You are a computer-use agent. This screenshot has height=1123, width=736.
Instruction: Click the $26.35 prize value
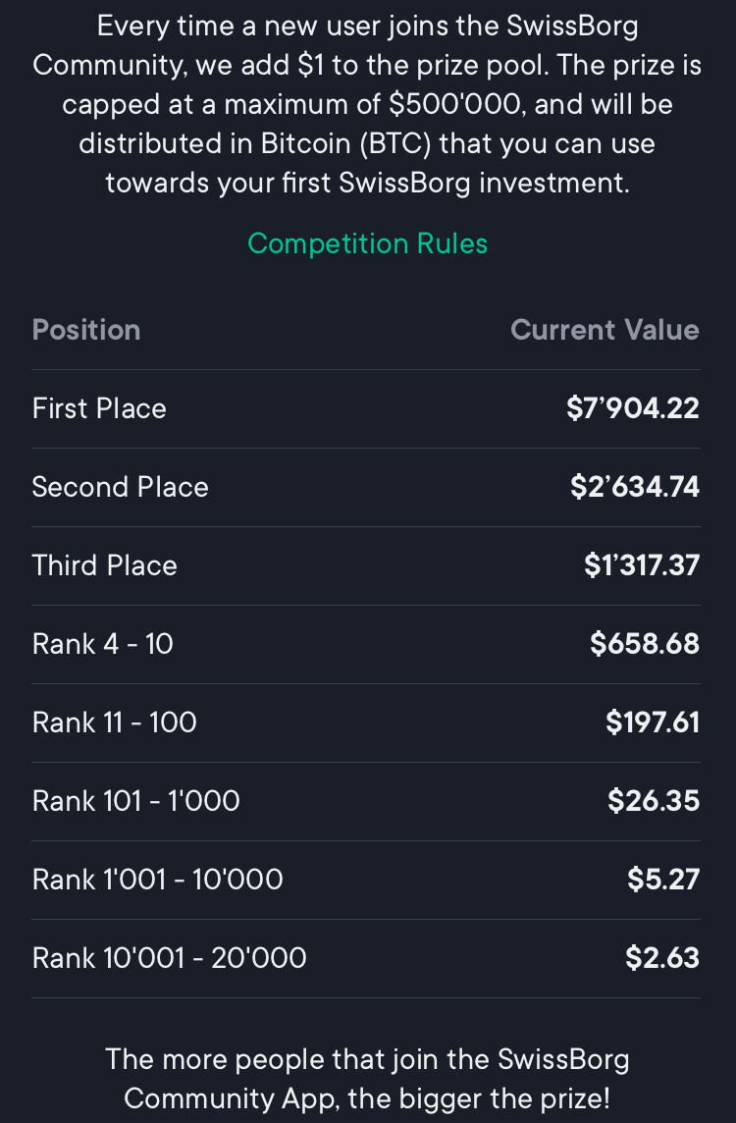coord(654,801)
